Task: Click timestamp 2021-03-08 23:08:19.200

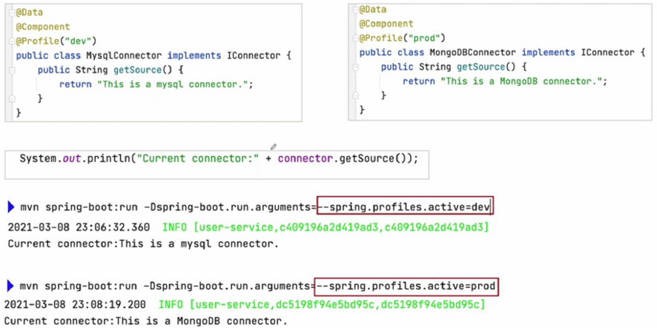Action: pyautogui.click(x=75, y=304)
